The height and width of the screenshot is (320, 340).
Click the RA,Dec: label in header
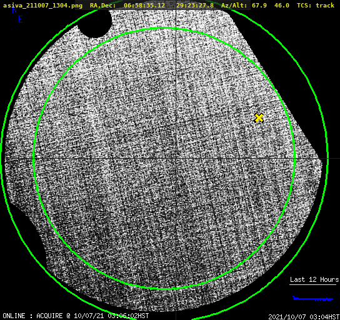pyautogui.click(x=102, y=6)
